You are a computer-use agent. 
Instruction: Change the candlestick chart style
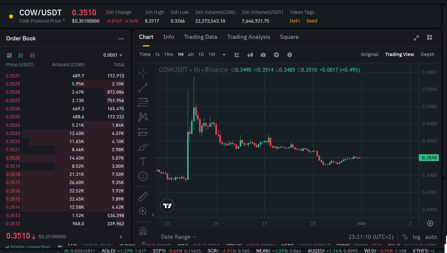[x=250, y=55]
